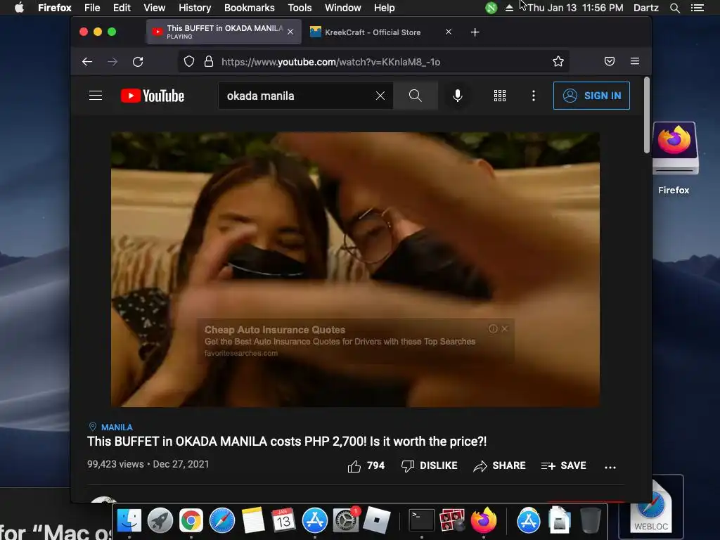Viewport: 720px width, 540px height.
Task: Close the Cheap Auto Insurance ad overlay
Action: 505,329
